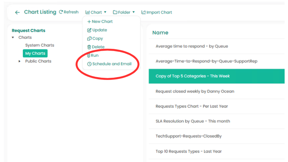Click the Name column header
Screen dimensions: 288x162
[x=160, y=33]
